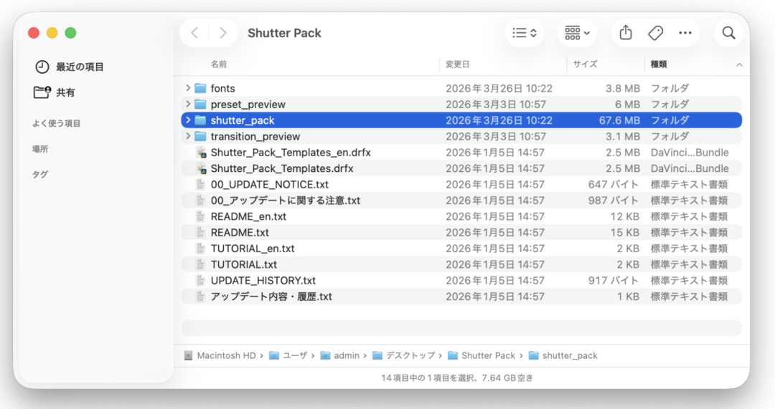Open the more actions ellipsis menu
Viewport: 775px width, 409px height.
click(x=685, y=33)
